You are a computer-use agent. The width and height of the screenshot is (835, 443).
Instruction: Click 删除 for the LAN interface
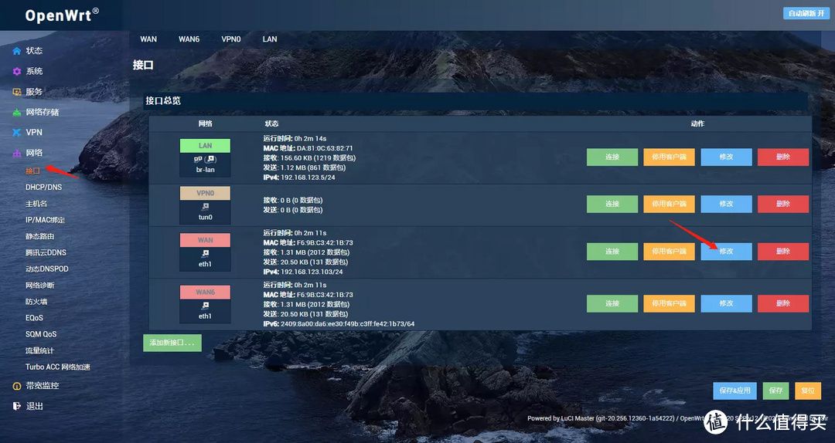coord(782,157)
